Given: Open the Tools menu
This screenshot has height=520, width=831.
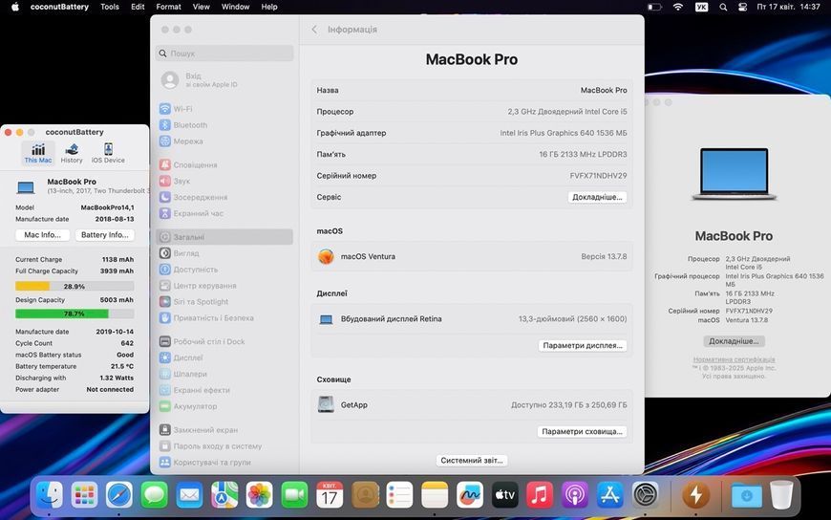Looking at the screenshot, I should (x=110, y=7).
